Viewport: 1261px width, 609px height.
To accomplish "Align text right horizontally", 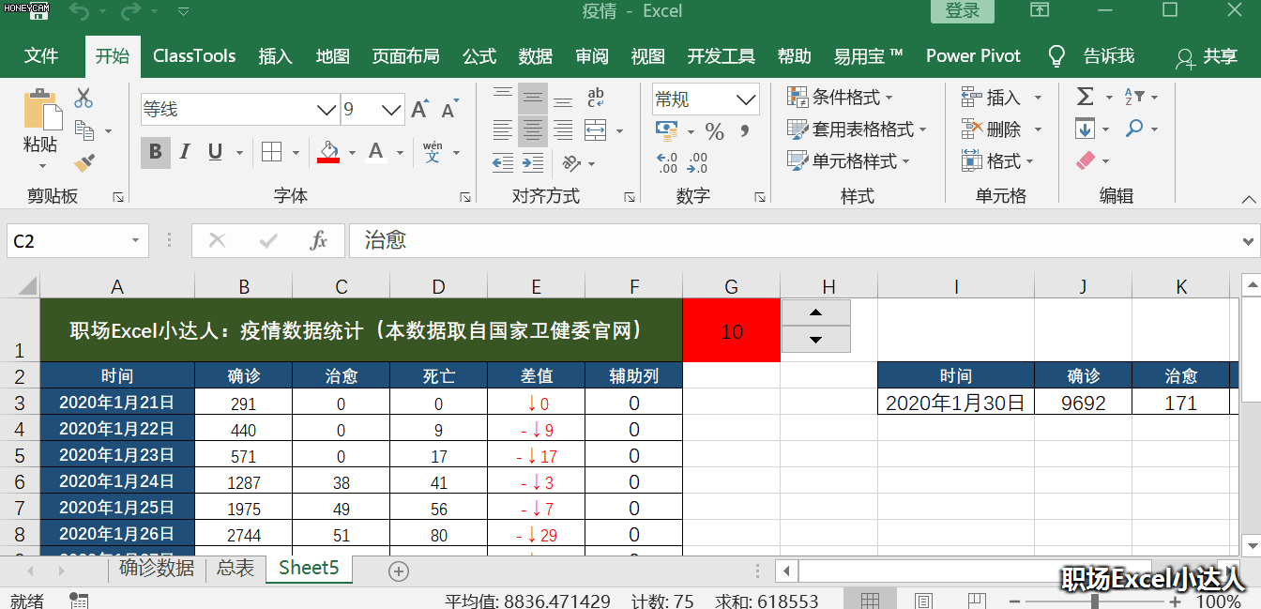I will (x=563, y=130).
